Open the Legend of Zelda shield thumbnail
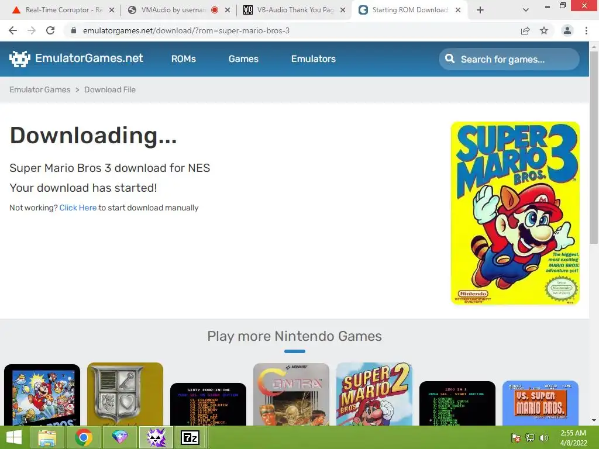 click(x=125, y=394)
